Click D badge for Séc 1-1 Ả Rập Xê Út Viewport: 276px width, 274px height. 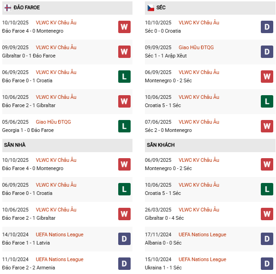(x=267, y=51)
